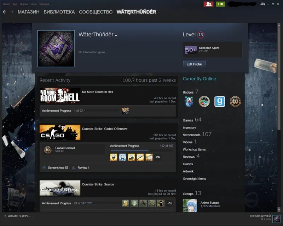Go forward with the right arrow
Image resolution: width=283 pixels, height=226 pixels.
tap(12, 12)
